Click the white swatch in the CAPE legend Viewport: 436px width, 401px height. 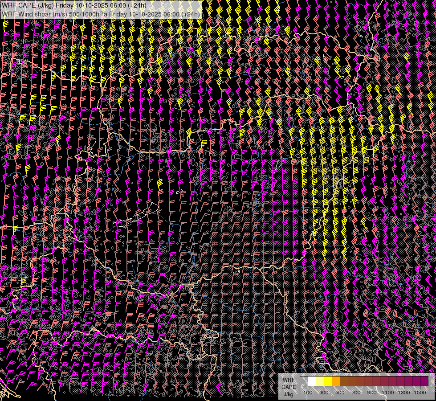click(x=312, y=381)
